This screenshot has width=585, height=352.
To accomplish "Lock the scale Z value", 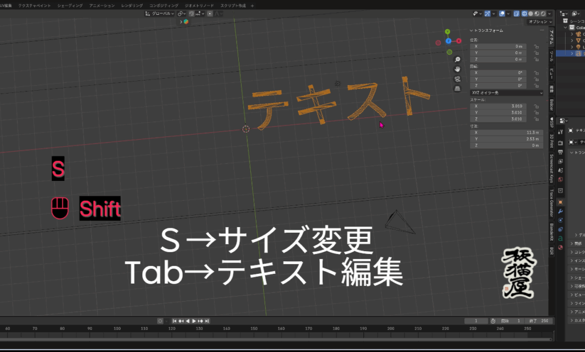I will point(536,119).
